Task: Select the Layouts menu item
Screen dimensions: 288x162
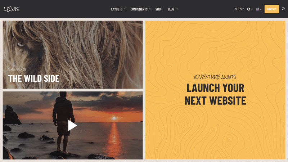Action: [x=117, y=9]
